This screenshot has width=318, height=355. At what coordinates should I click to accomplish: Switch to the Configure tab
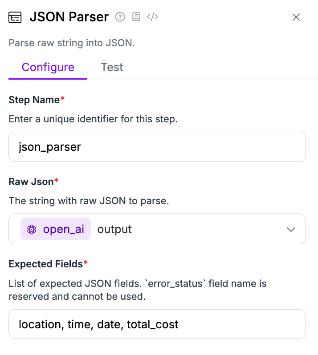pyautogui.click(x=48, y=68)
